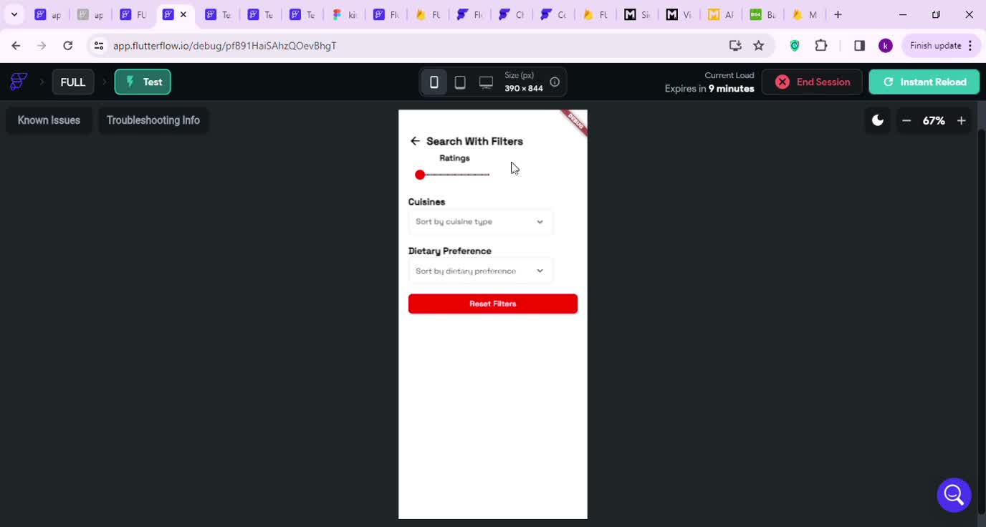The image size is (986, 527).
Task: Zoom in using the plus icon
Action: 962,120
